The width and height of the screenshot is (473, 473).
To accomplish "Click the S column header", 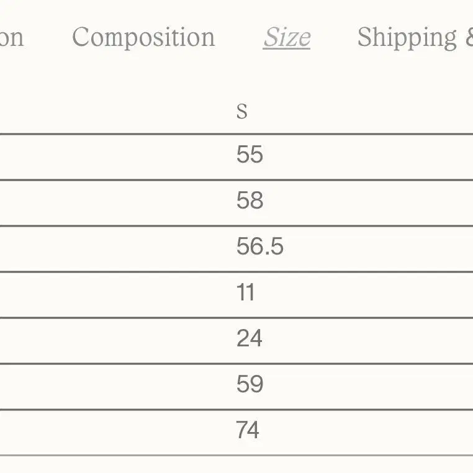I will coord(242,111).
